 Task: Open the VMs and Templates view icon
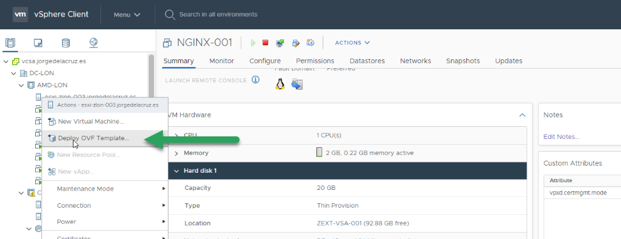(x=38, y=43)
